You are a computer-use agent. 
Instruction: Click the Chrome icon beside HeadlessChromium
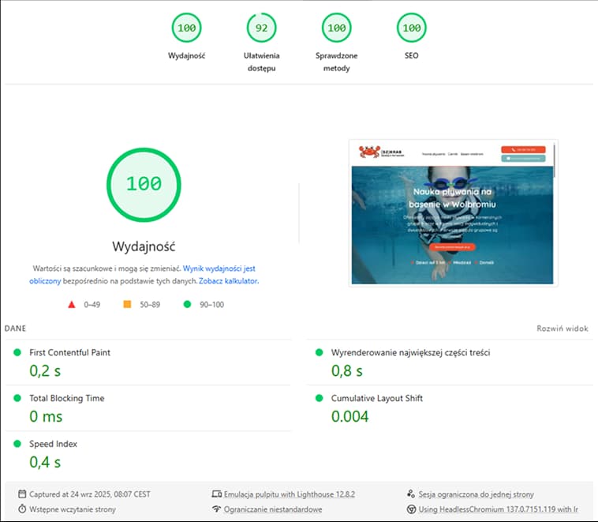coord(411,509)
